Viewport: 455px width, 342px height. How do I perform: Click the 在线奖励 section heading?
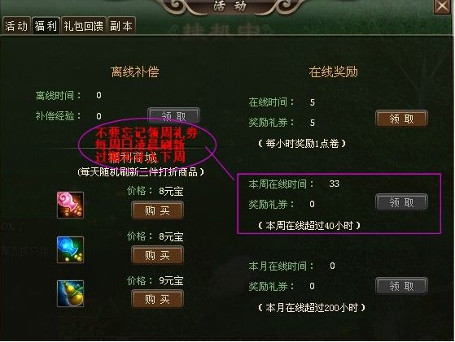[334, 71]
